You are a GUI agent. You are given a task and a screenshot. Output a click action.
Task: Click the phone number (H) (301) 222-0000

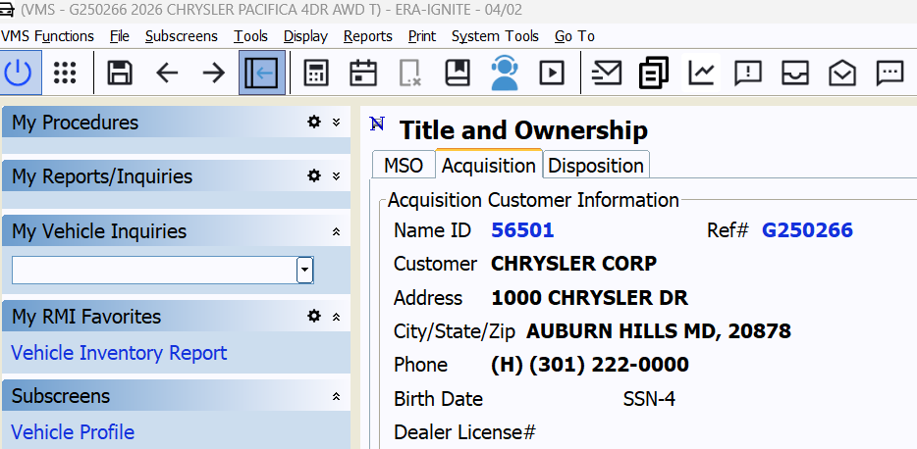click(590, 365)
